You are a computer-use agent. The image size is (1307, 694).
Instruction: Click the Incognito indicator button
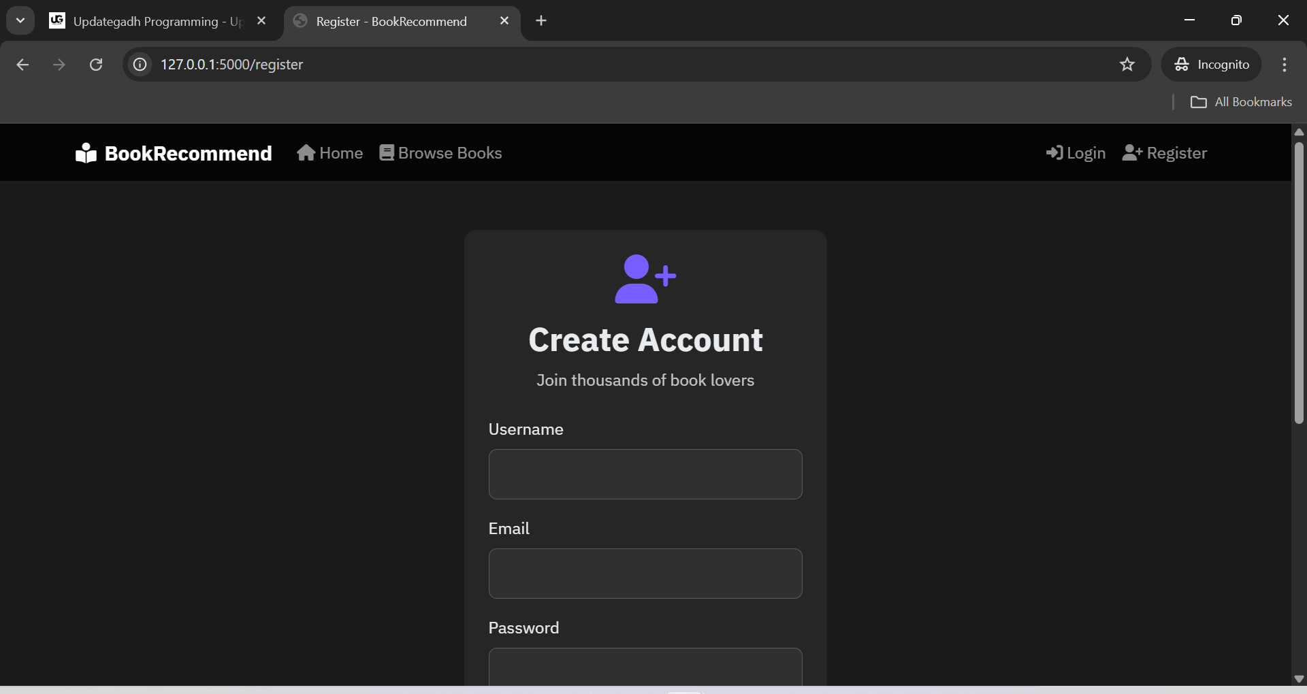pyautogui.click(x=1212, y=65)
